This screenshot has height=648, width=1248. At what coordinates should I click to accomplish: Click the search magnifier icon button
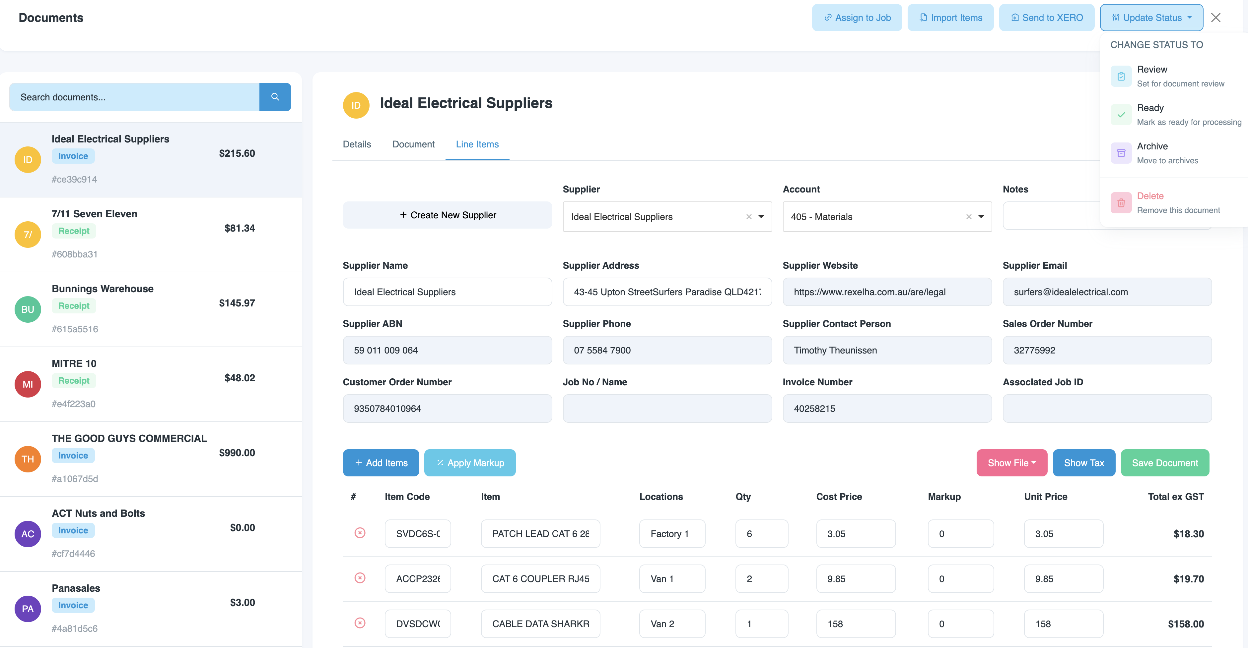[x=275, y=97]
